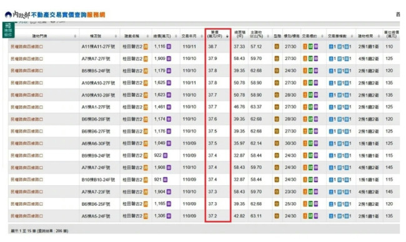Open the address link in the A5-24F row
This screenshot has width=406, height=242.
pos(27,216)
